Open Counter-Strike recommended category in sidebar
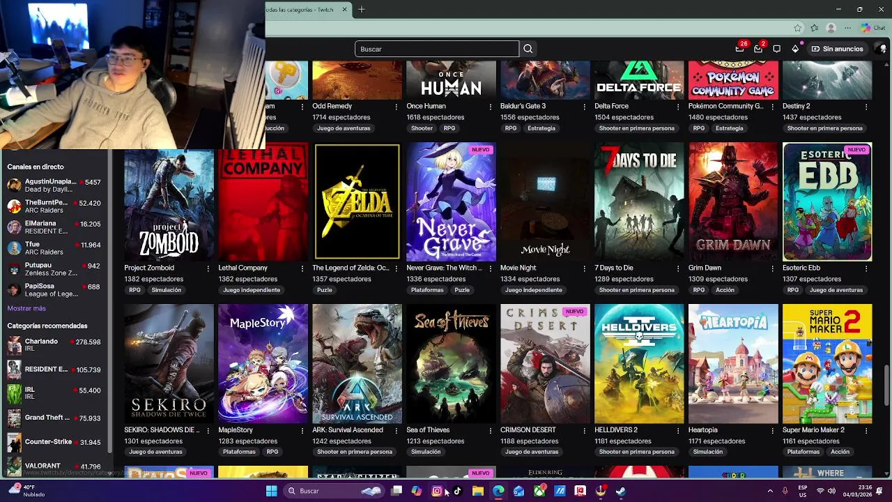This screenshot has width=892, height=502. coord(54,442)
